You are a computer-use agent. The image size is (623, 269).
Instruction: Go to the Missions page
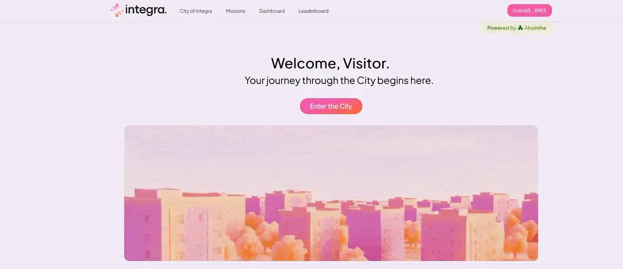click(235, 11)
